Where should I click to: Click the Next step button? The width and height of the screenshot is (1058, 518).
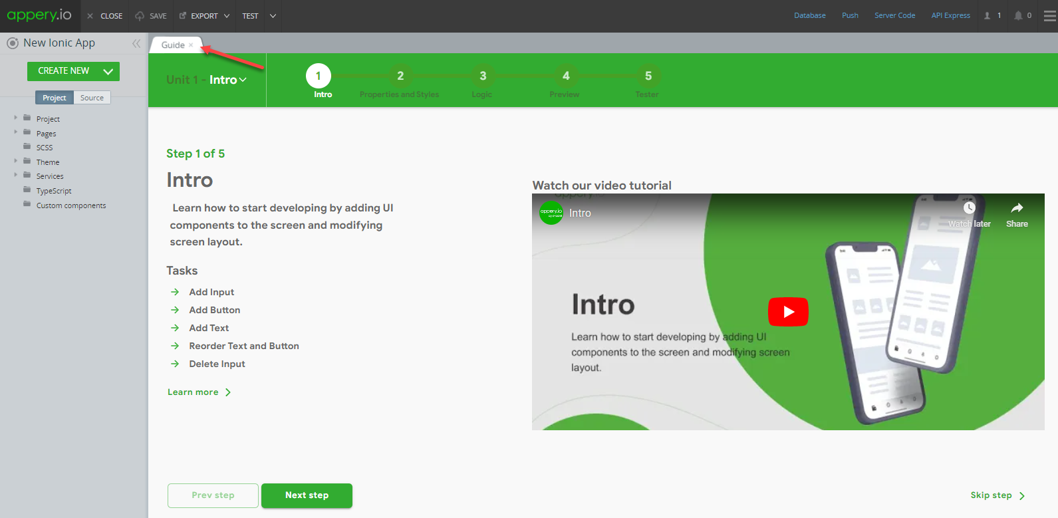[x=307, y=495]
